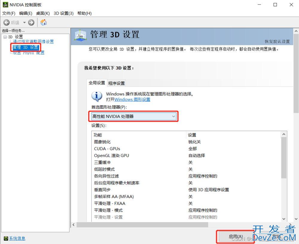The height and width of the screenshot is (244, 299).
Task: Open the 桌面(K) menu
Action: [x=43, y=13]
